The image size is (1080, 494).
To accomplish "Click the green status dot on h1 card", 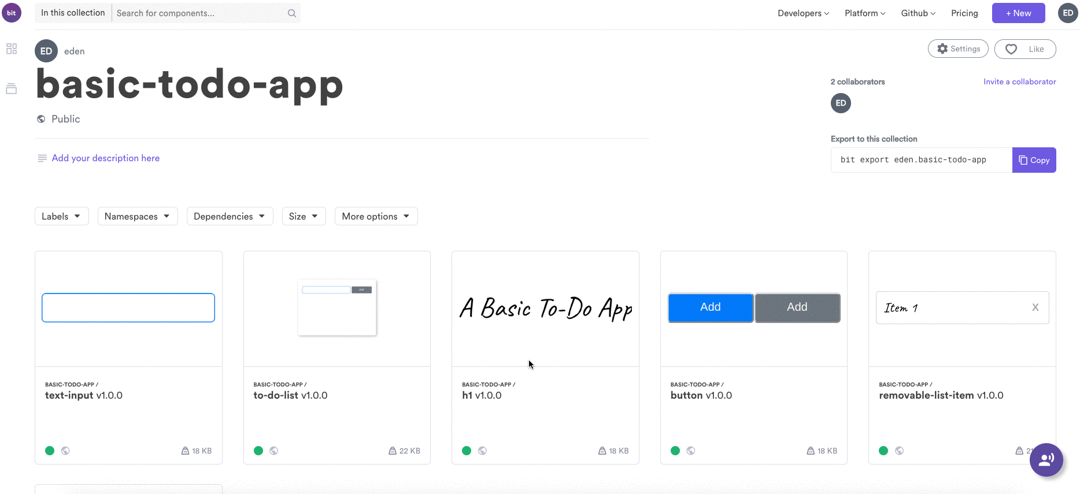I will point(467,451).
